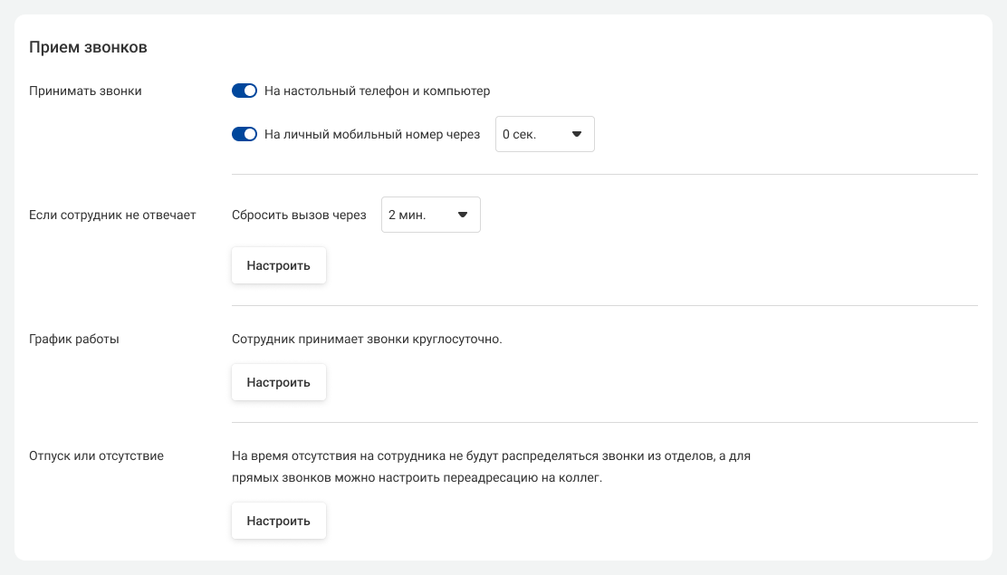Click the "Прием звонков" section heading
The width and height of the screenshot is (1007, 575).
pyautogui.click(x=88, y=47)
